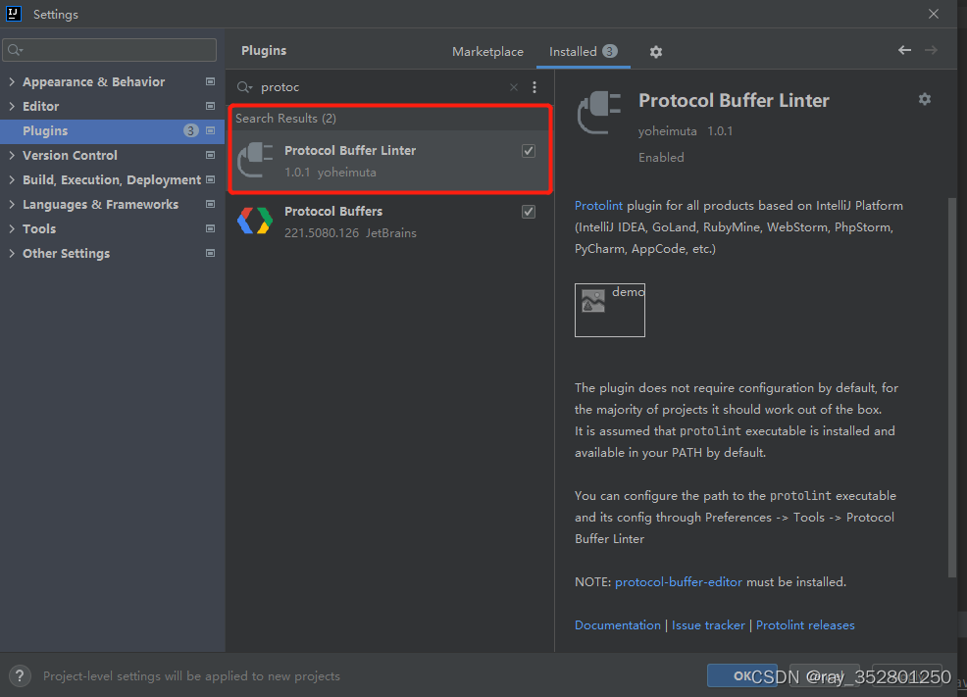Expand the Tools tree node

click(12, 228)
